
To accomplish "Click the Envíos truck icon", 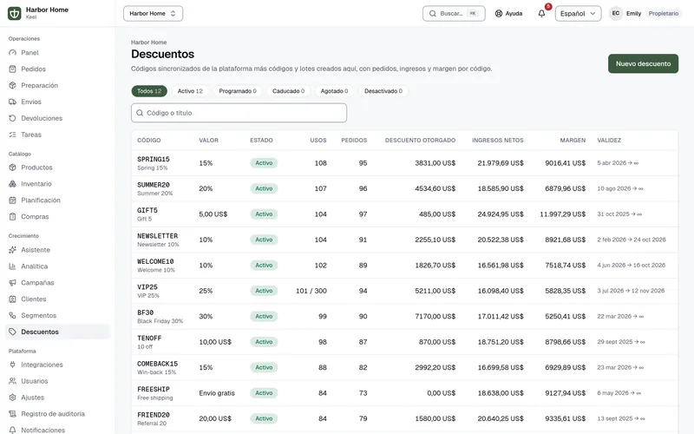I will 12,102.
